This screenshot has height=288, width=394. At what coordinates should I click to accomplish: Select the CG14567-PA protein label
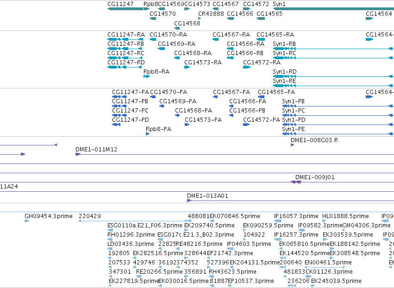(x=231, y=92)
